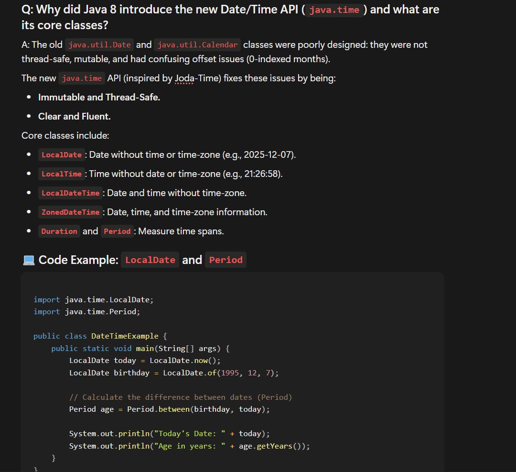Click the Period code tag in the bullet list
516x472 pixels.
pos(117,231)
